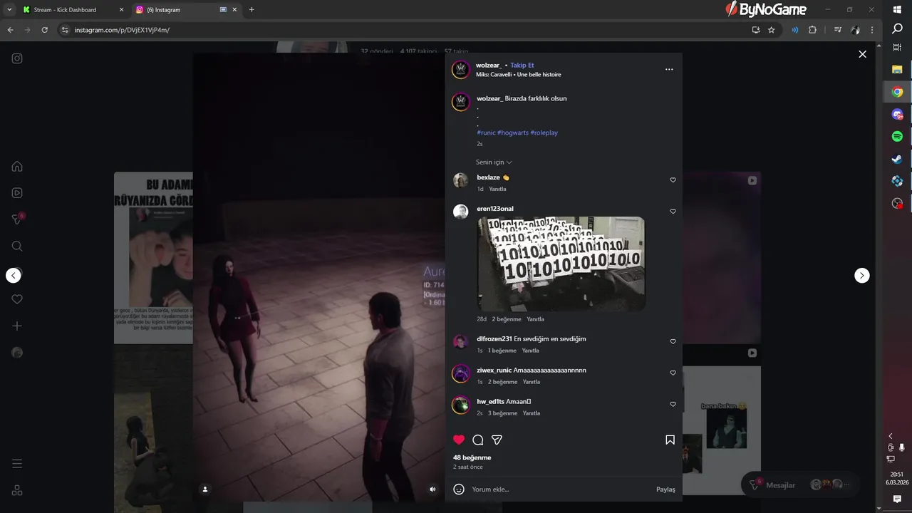This screenshot has width=912, height=513.
Task: Click the Create plus icon in sidebar
Action: [17, 326]
